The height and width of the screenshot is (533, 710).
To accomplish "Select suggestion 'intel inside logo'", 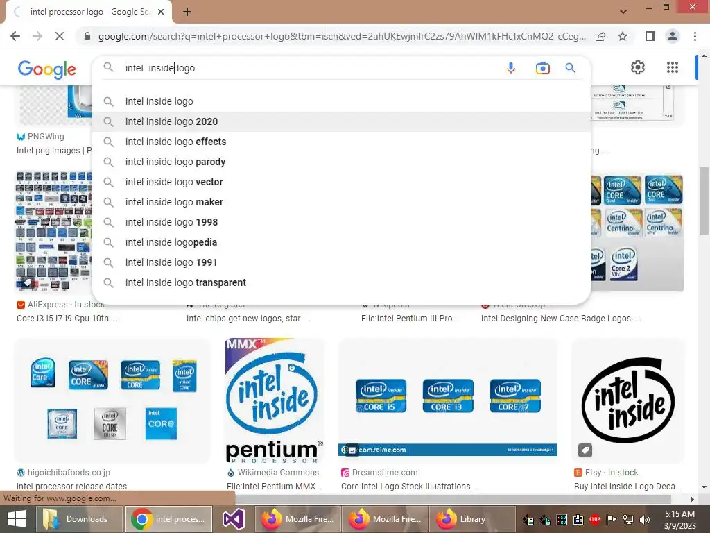I will (341, 101).
